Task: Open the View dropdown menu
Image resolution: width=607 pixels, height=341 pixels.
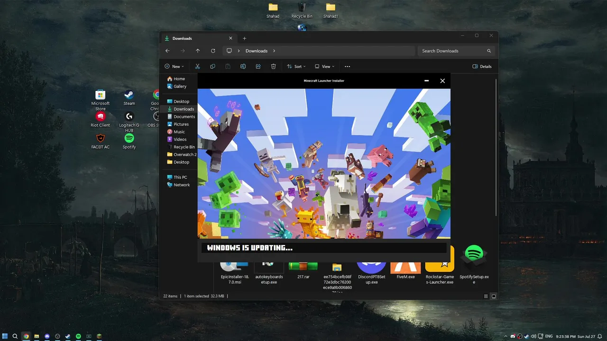Action: (x=324, y=66)
